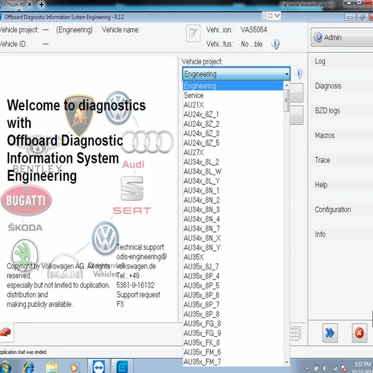Expand the Vehicle project combo box arrow

point(287,74)
